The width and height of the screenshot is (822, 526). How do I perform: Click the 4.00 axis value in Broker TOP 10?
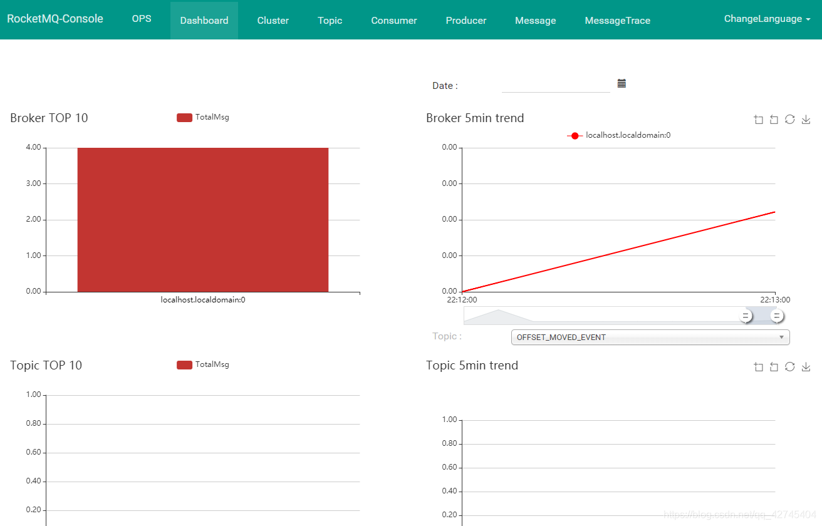click(x=33, y=148)
